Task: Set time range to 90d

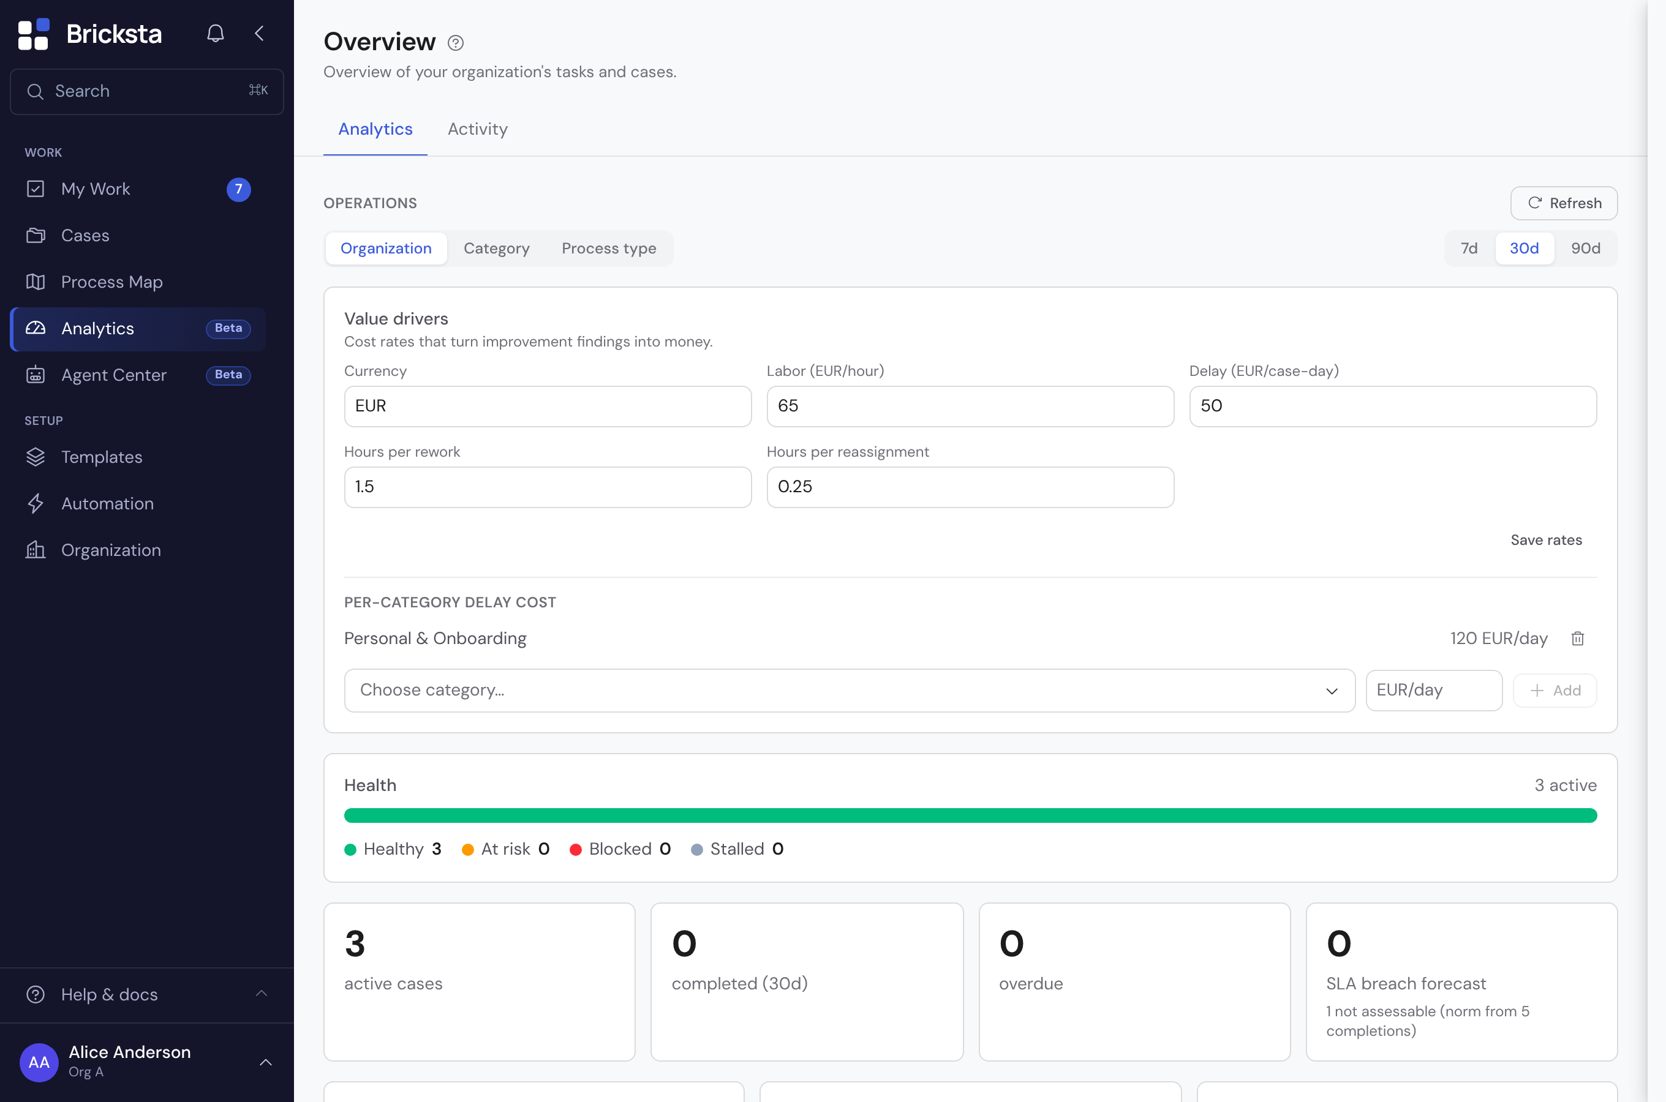Action: pos(1585,249)
